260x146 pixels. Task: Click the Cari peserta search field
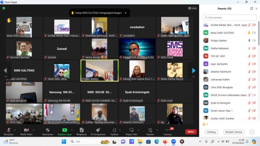pos(230,18)
